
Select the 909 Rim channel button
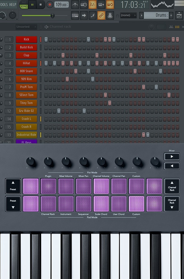pos(26,79)
